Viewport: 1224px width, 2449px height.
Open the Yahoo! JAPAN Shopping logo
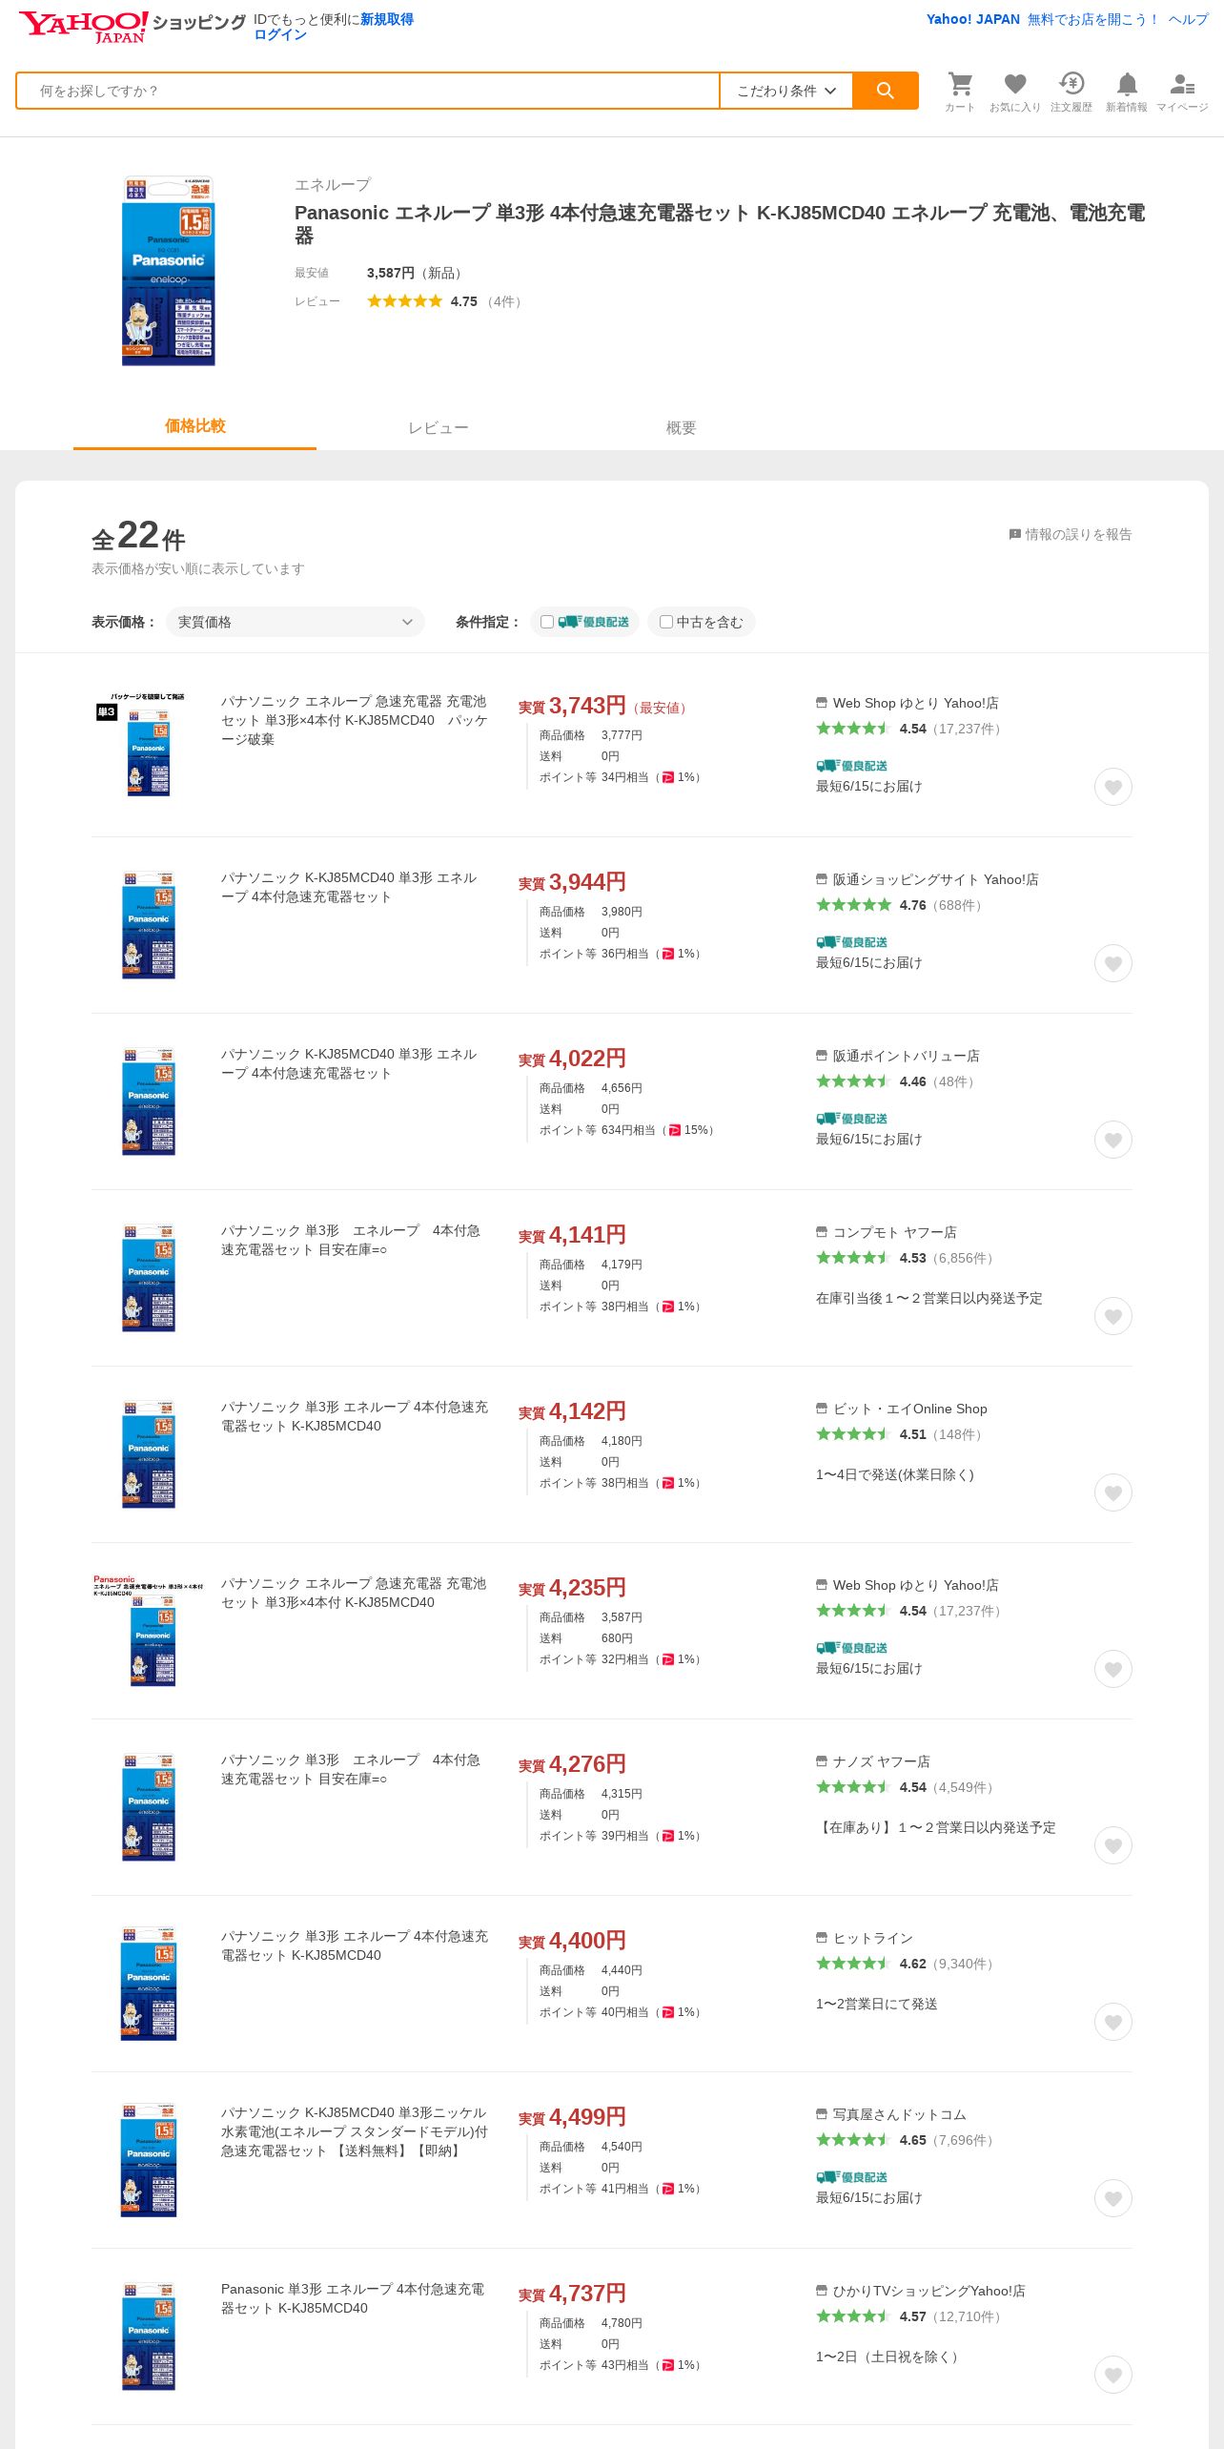pos(133,26)
